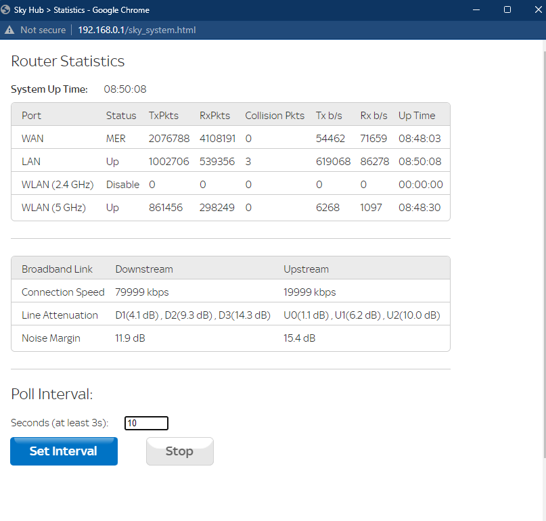Image resolution: width=546 pixels, height=521 pixels.
Task: Click the WLAN (5 GHz) row label
Action: click(x=53, y=208)
